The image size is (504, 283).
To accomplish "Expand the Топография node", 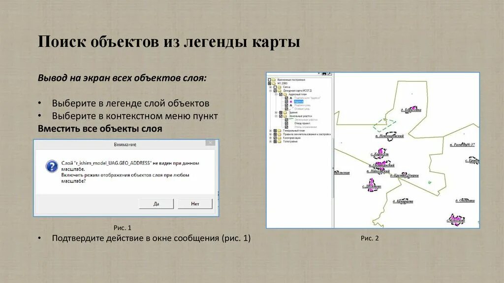I will 270,141.
